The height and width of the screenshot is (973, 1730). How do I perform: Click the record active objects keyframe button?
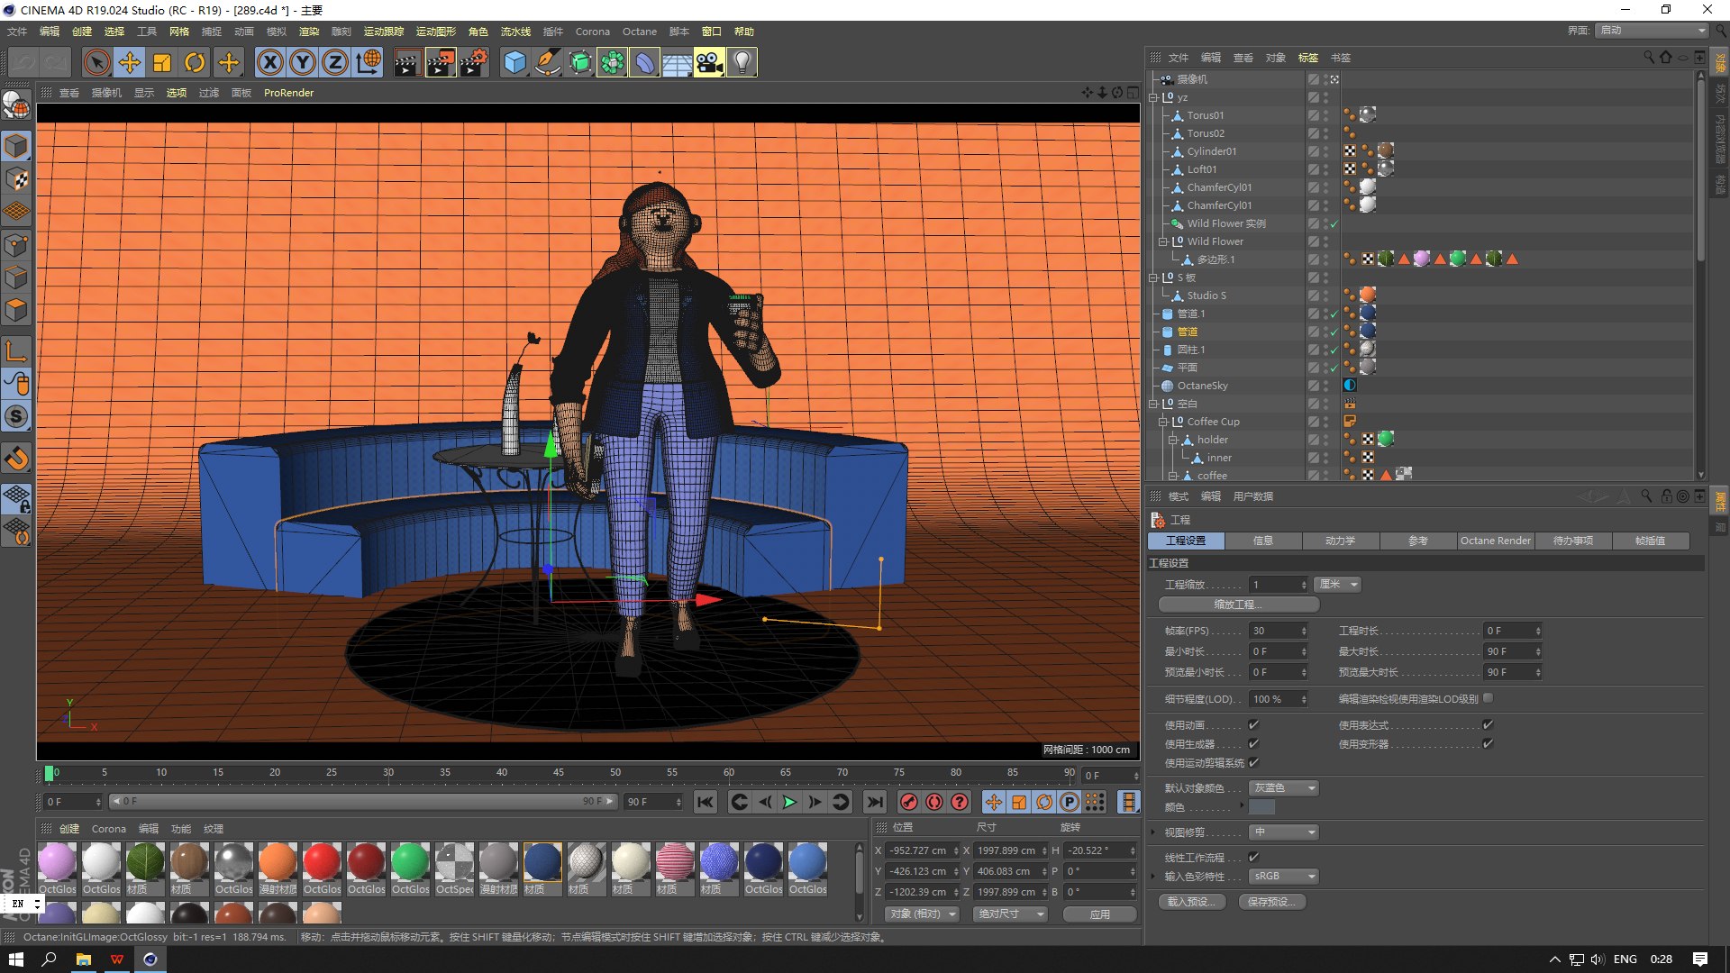tap(909, 802)
